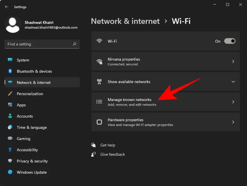This screenshot has width=247, height=186.
Task: Open Accounts settings
Action: pyautogui.click(x=25, y=116)
